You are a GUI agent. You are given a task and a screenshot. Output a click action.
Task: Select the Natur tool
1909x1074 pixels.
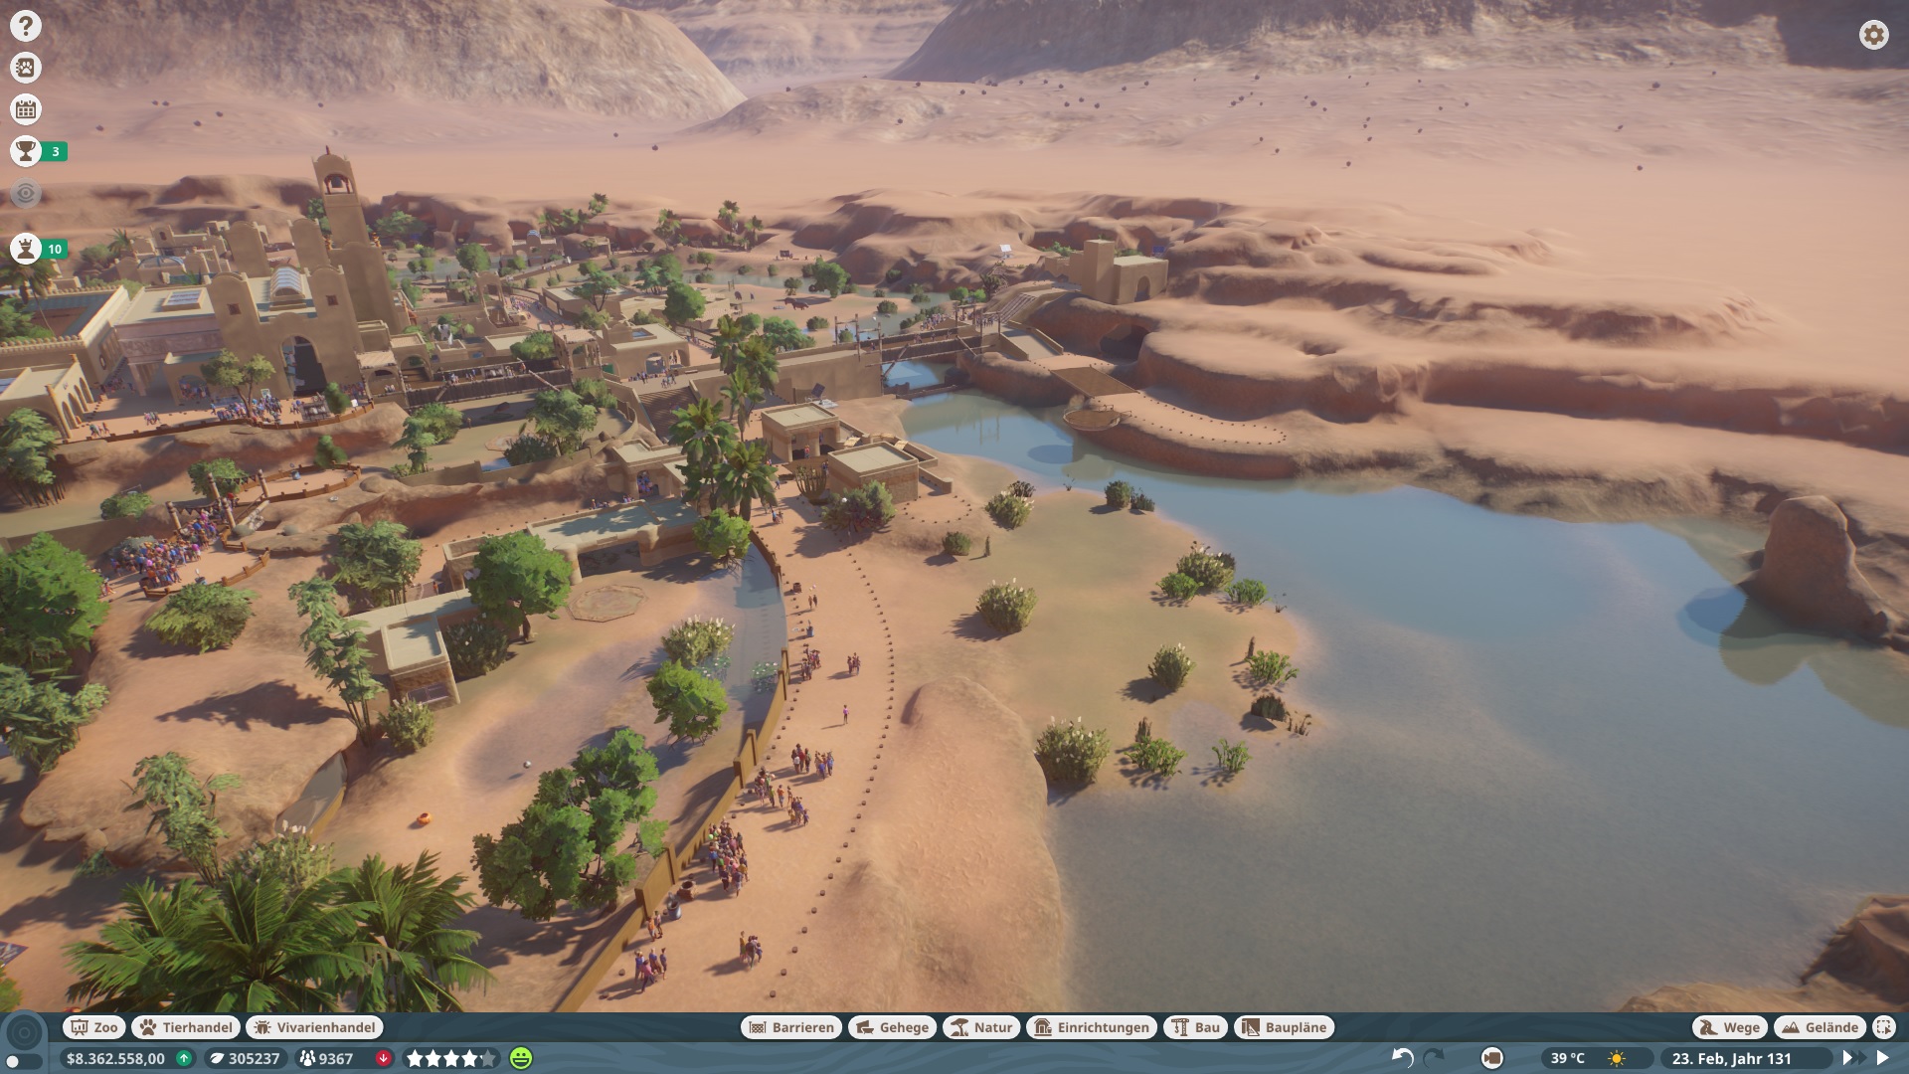coord(981,1027)
